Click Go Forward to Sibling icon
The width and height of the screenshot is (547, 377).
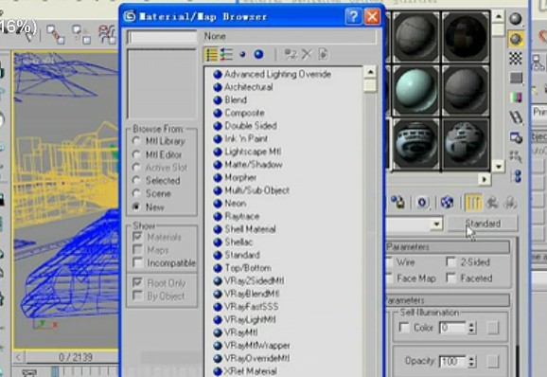pos(510,202)
